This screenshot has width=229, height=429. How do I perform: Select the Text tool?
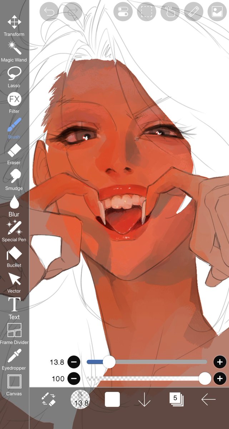point(14,308)
